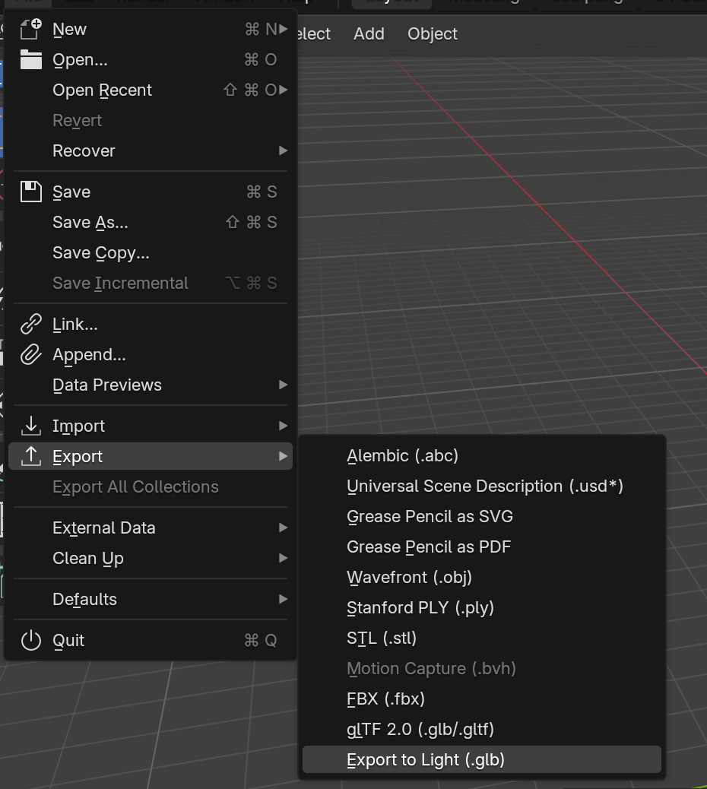Open the Add menu in viewport header
707x789 pixels.
coord(369,33)
